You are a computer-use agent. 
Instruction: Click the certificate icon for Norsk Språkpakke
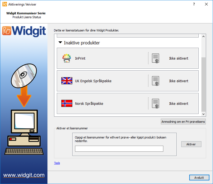tap(156, 103)
